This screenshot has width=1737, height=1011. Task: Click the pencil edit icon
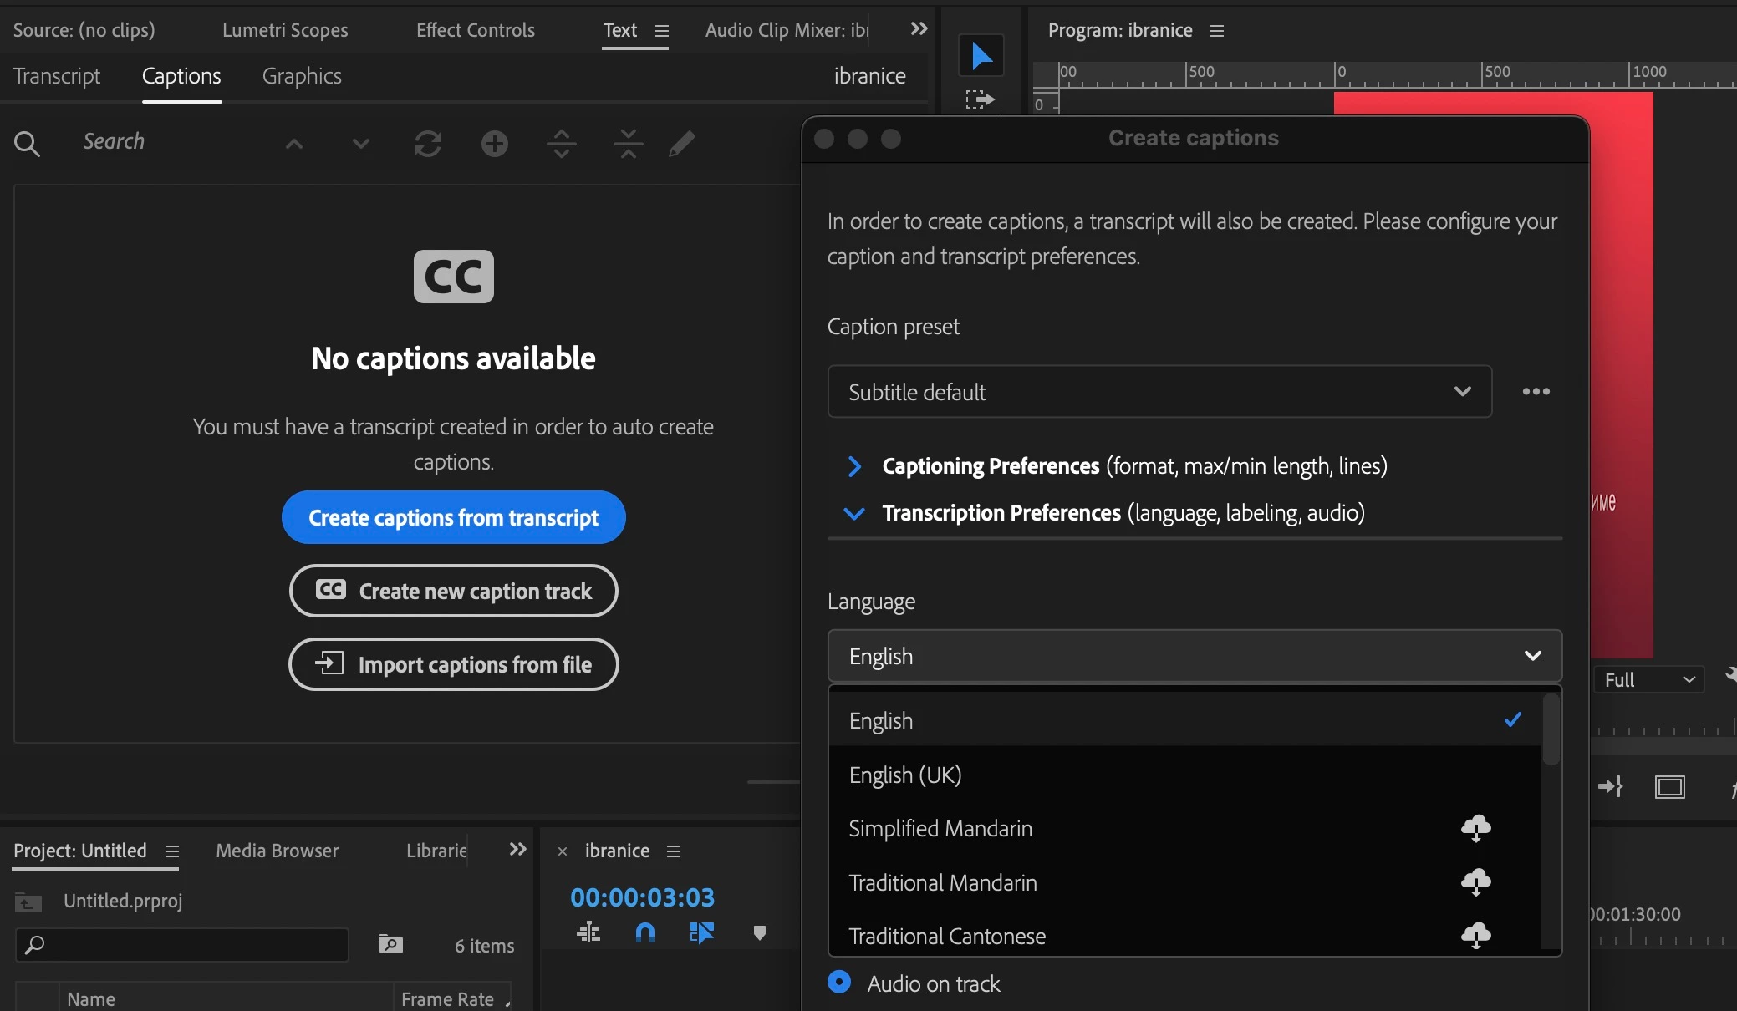point(682,144)
